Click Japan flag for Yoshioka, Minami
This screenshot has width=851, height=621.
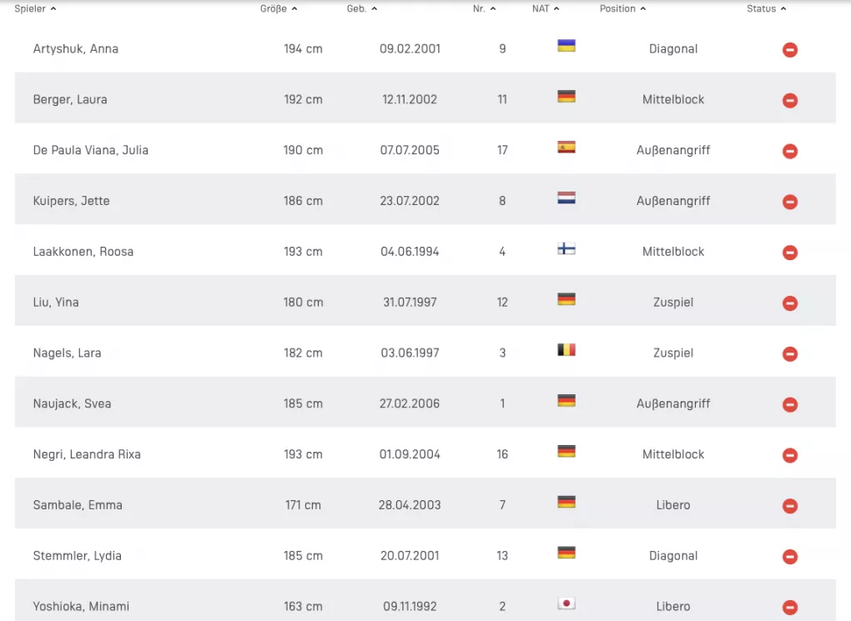(566, 603)
